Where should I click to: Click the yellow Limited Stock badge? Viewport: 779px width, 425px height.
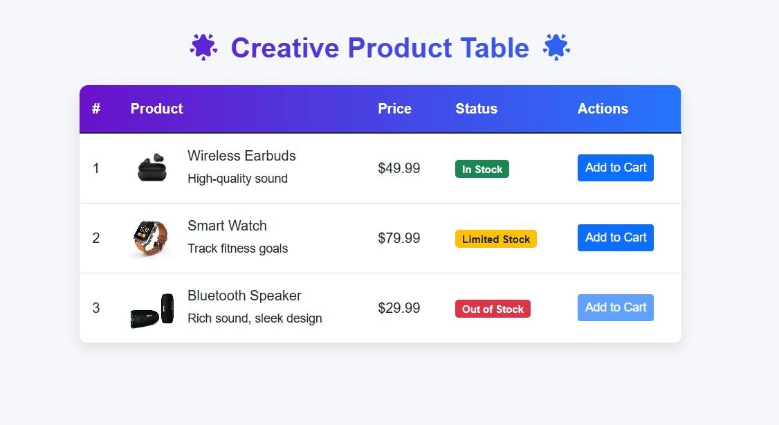(x=495, y=238)
